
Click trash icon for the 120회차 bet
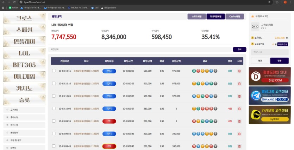tap(239, 109)
